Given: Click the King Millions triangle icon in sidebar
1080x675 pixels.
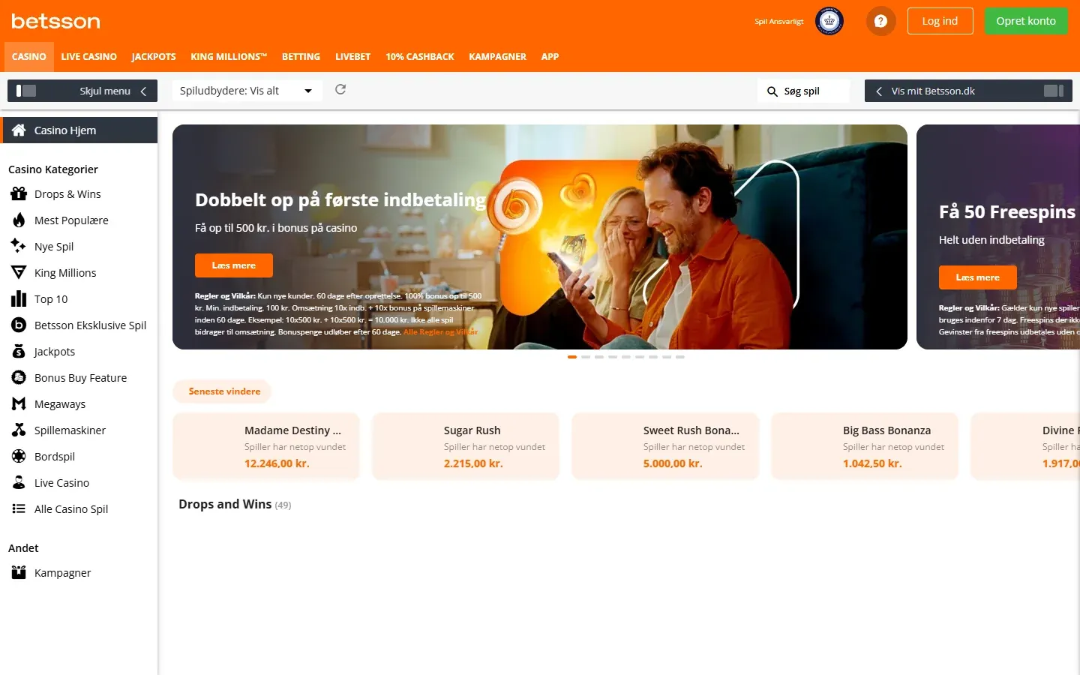Looking at the screenshot, I should [19, 272].
